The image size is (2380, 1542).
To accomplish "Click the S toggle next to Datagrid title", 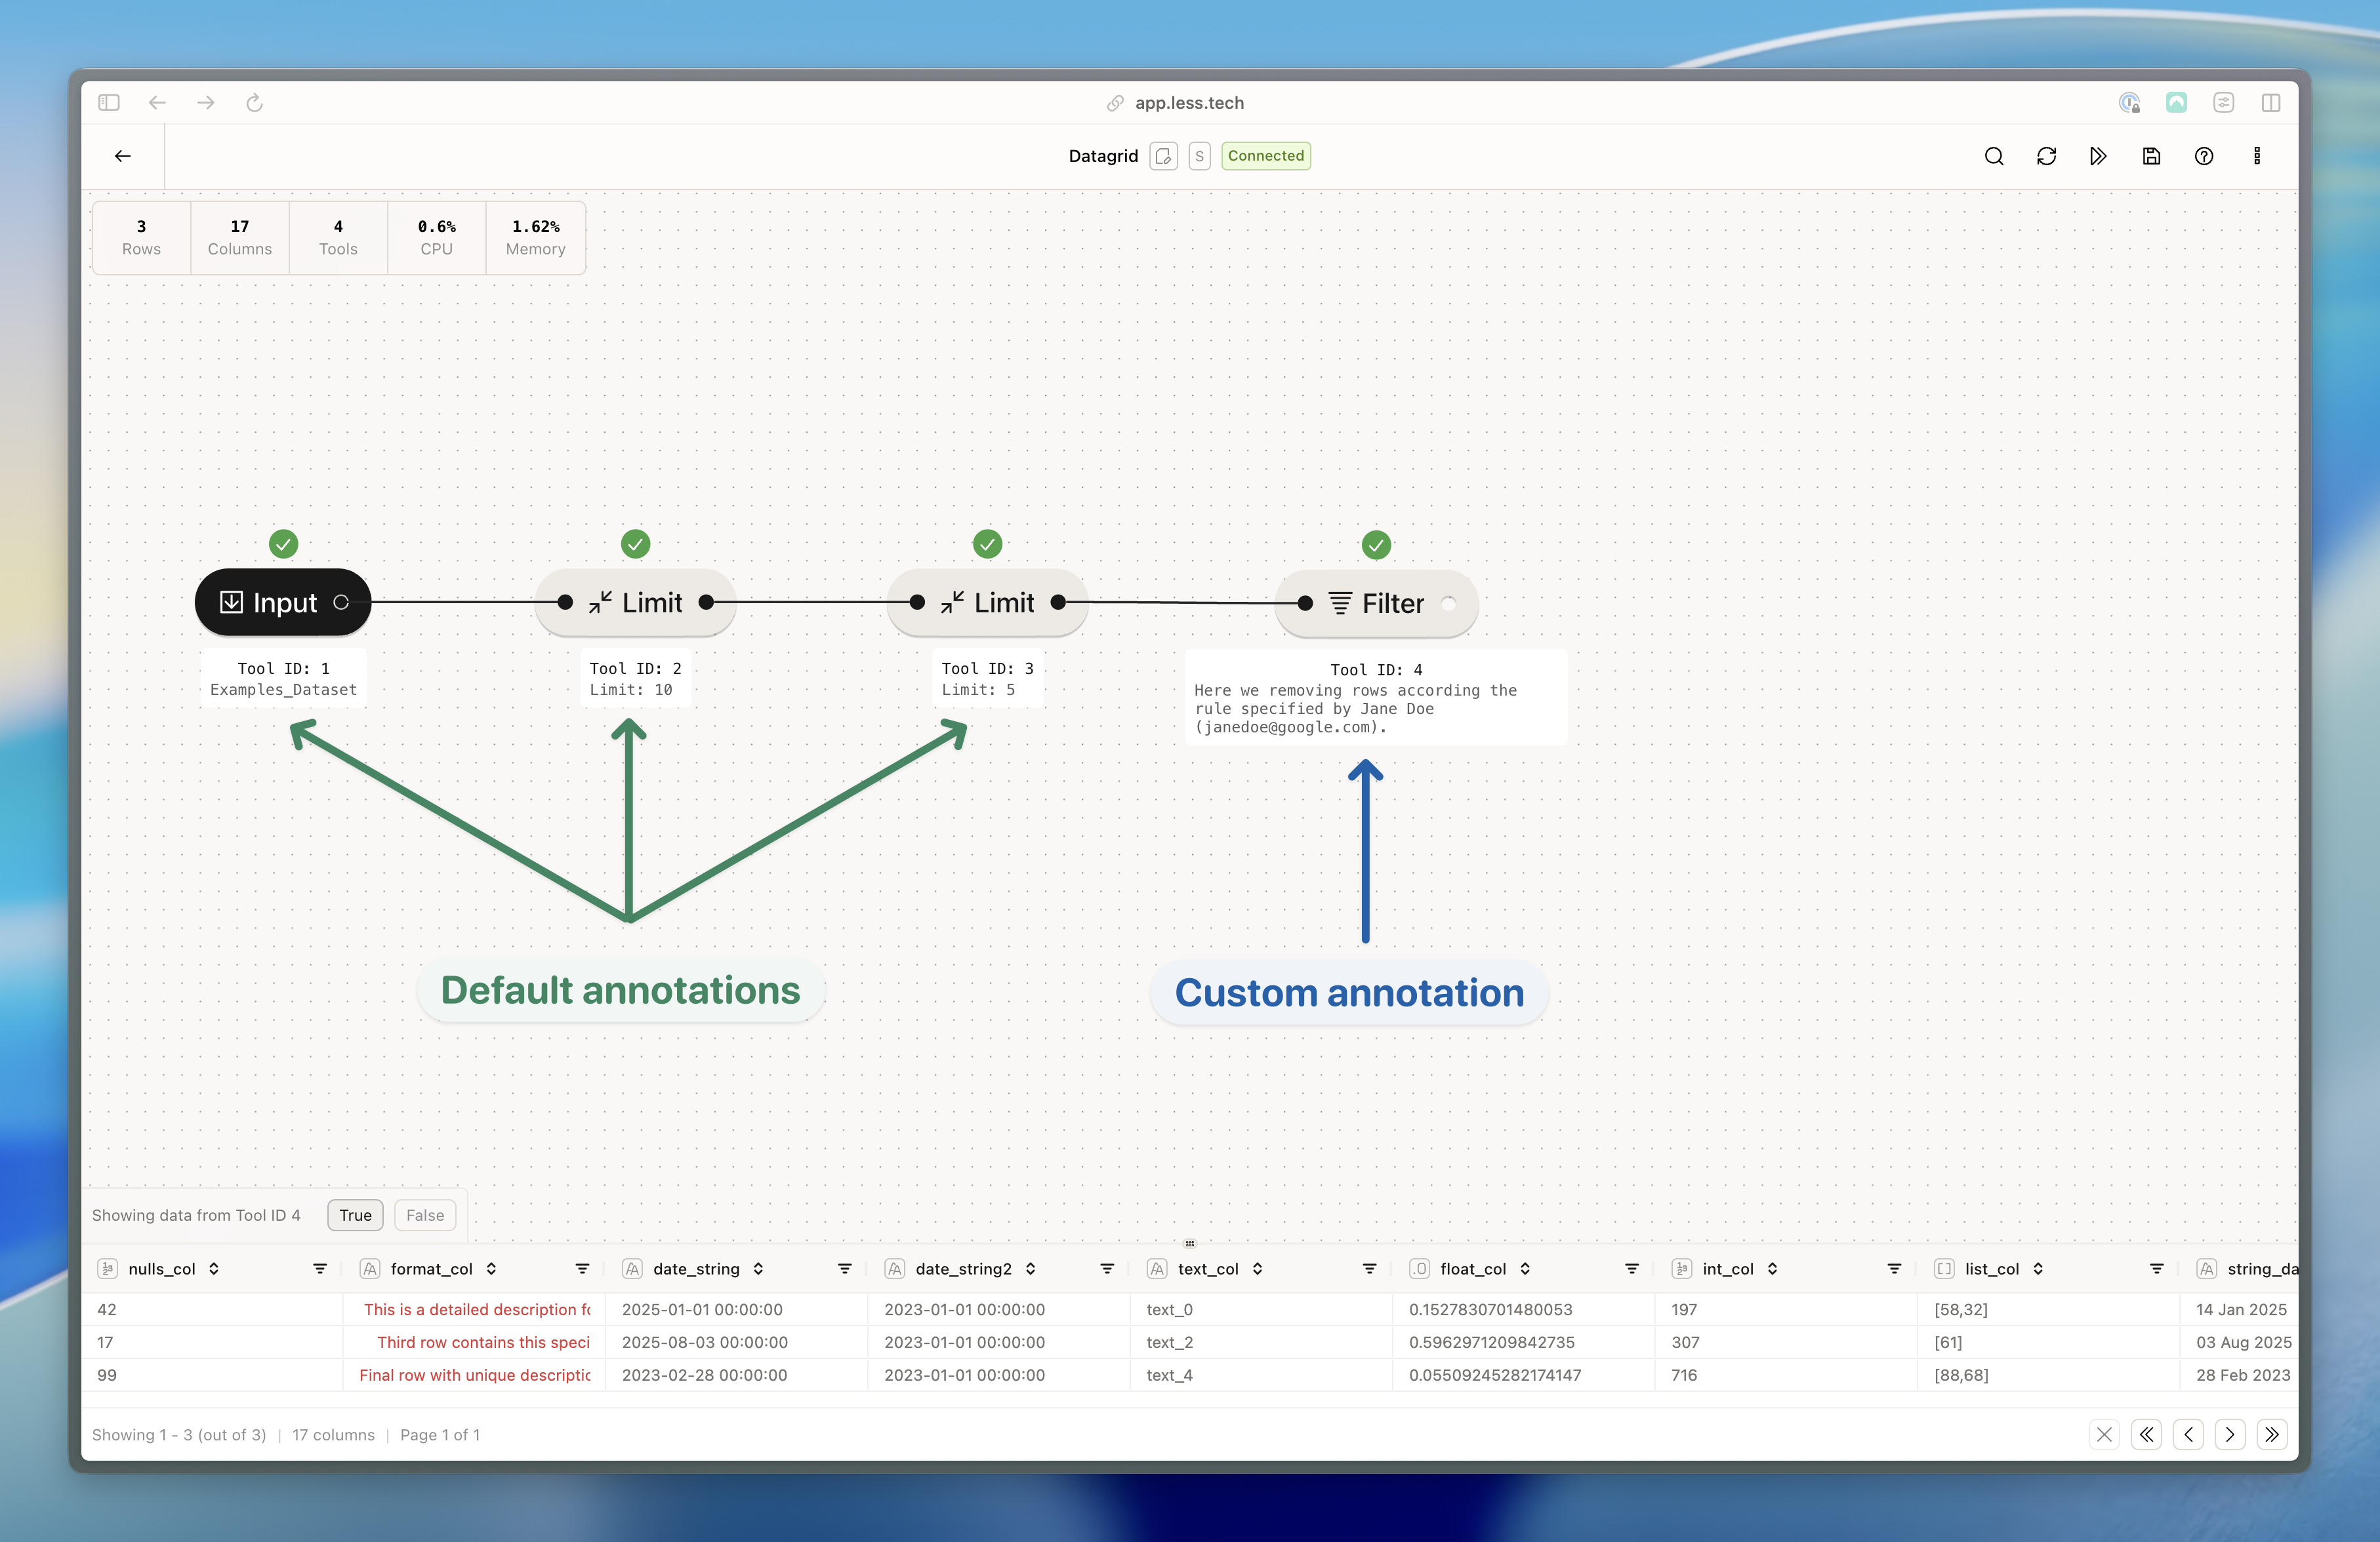I will 1199,156.
